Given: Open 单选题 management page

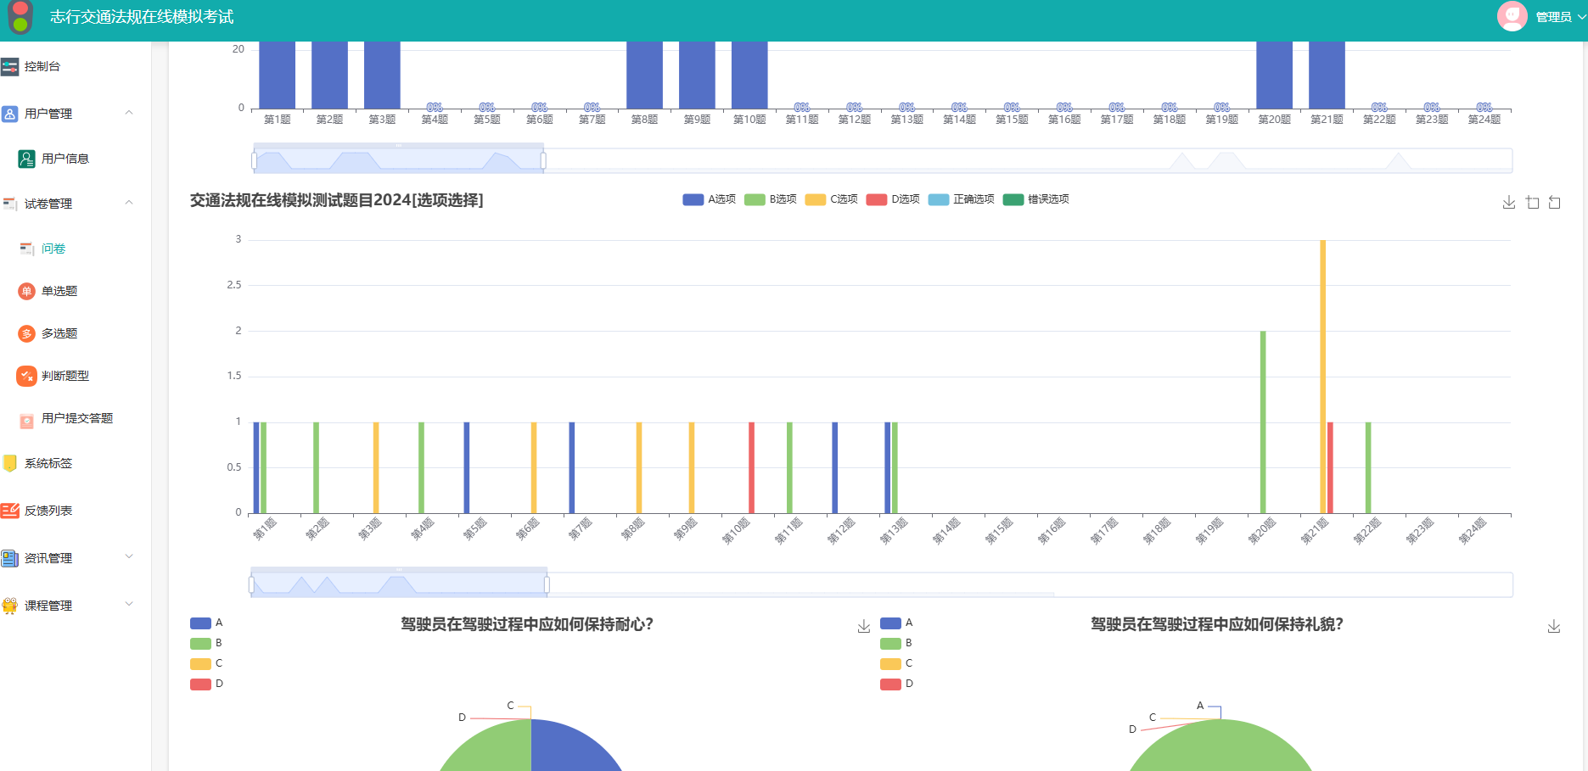Looking at the screenshot, I should coord(59,291).
